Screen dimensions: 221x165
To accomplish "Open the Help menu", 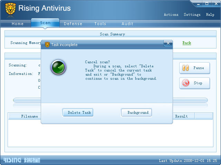I will tap(210, 14).
